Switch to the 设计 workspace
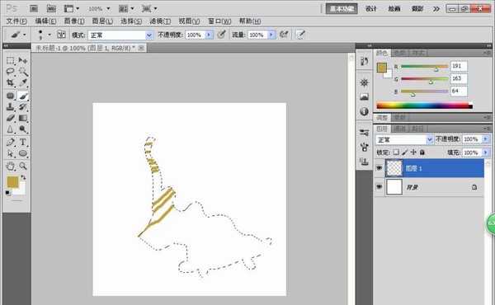Viewport: 495px width, 305px height. [371, 8]
